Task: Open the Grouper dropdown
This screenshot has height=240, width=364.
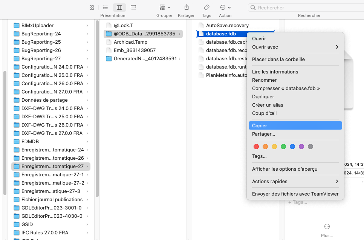Action: click(x=165, y=8)
